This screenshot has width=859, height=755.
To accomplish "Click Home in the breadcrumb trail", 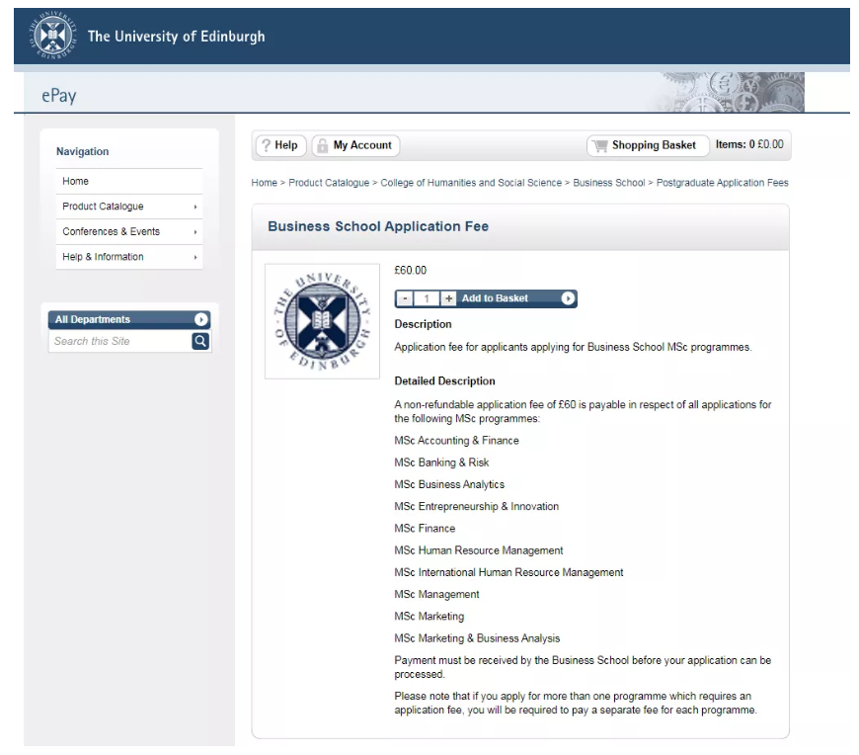I will [x=264, y=183].
